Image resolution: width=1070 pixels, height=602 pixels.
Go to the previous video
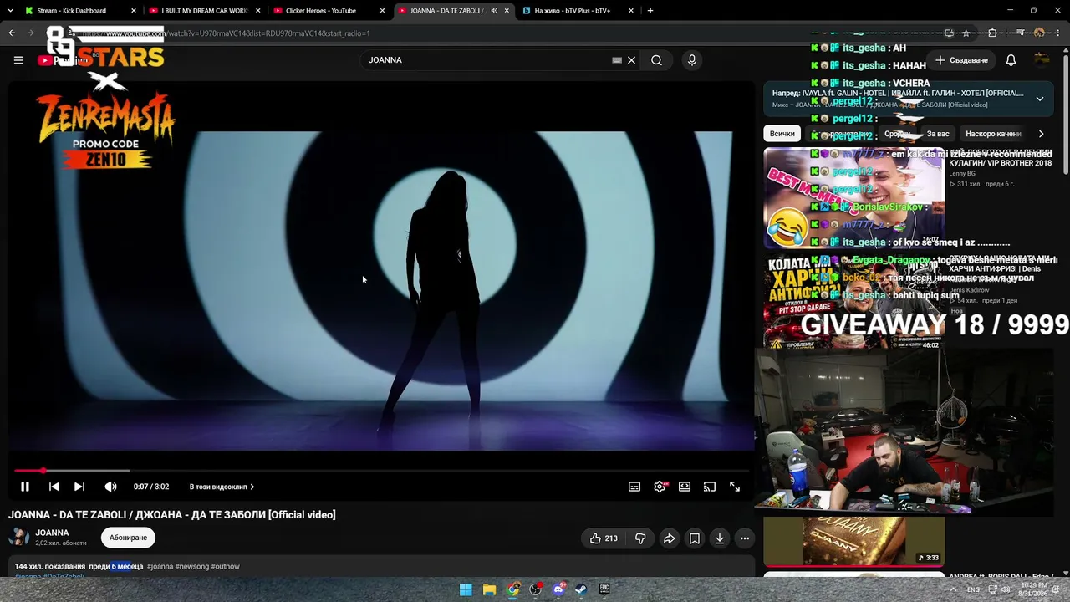(x=53, y=487)
